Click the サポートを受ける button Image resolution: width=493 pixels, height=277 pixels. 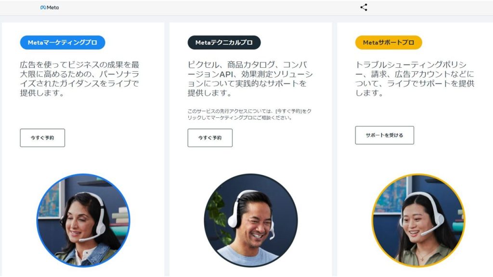click(385, 135)
